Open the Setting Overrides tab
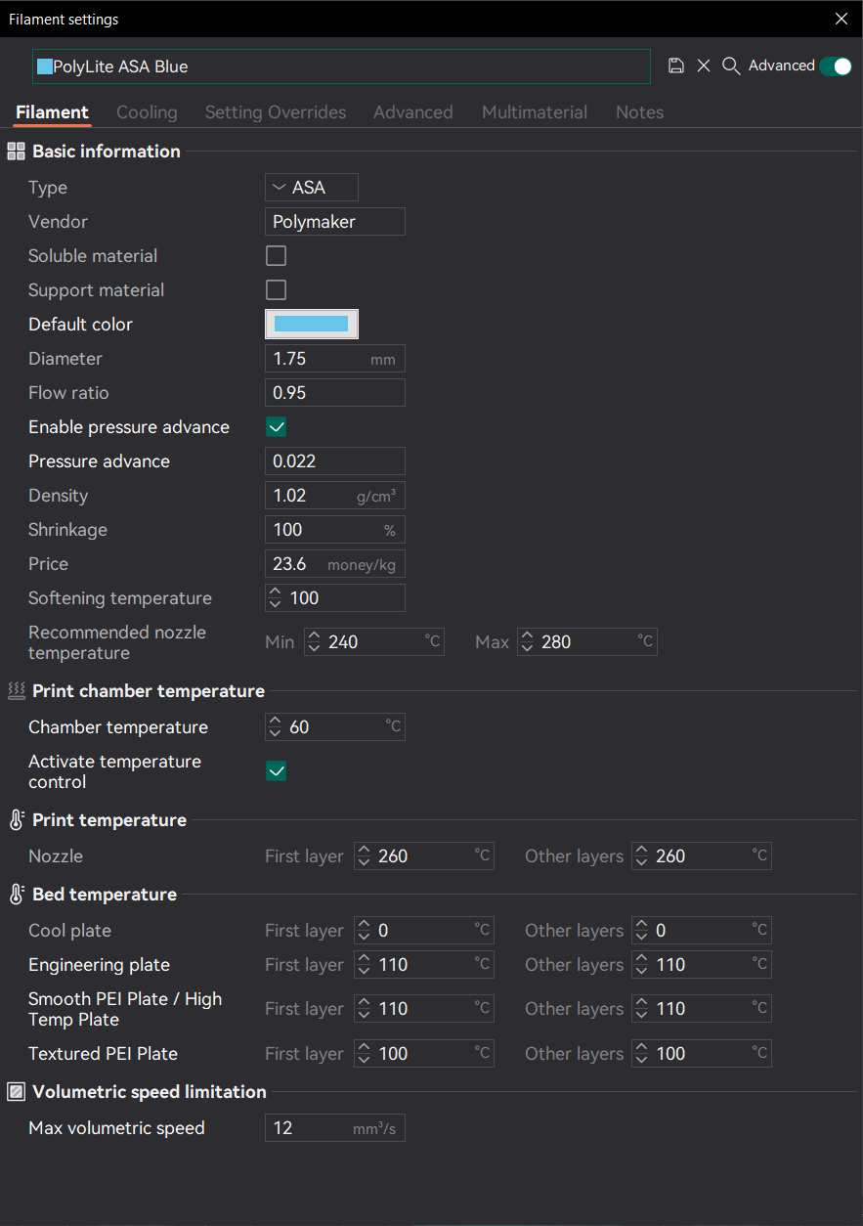The image size is (863, 1226). (x=276, y=112)
